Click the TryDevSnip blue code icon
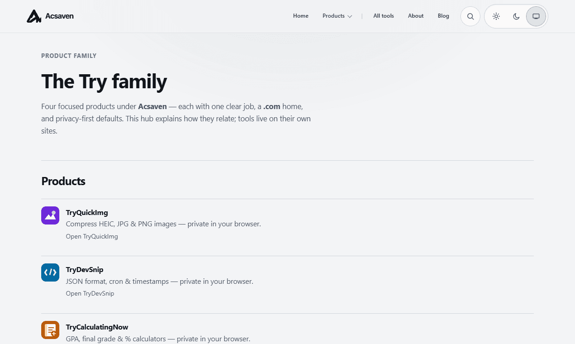The height and width of the screenshot is (344, 575). [x=50, y=272]
